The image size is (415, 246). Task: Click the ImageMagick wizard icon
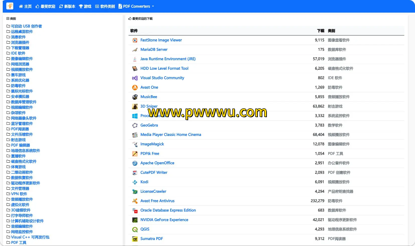click(x=135, y=144)
